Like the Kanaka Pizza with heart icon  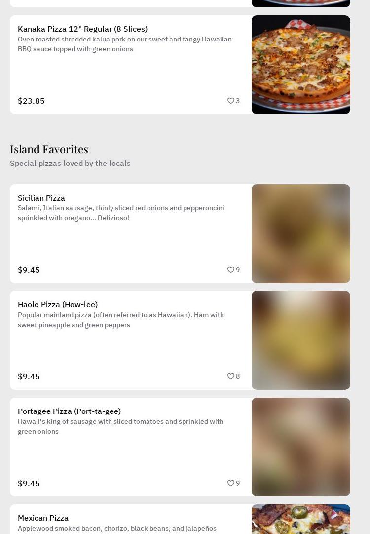click(230, 101)
